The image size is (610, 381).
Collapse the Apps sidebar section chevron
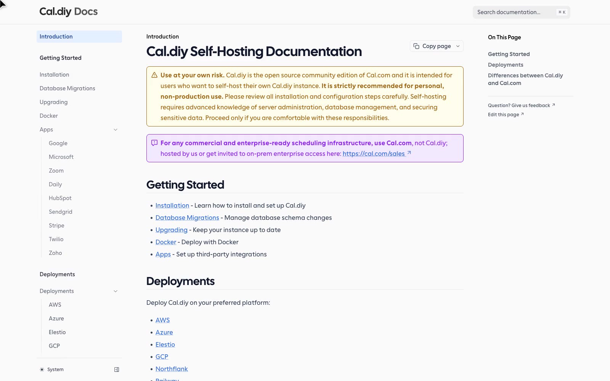(x=116, y=130)
